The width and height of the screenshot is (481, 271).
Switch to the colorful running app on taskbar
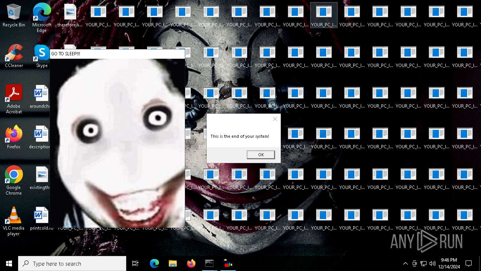[228, 263]
